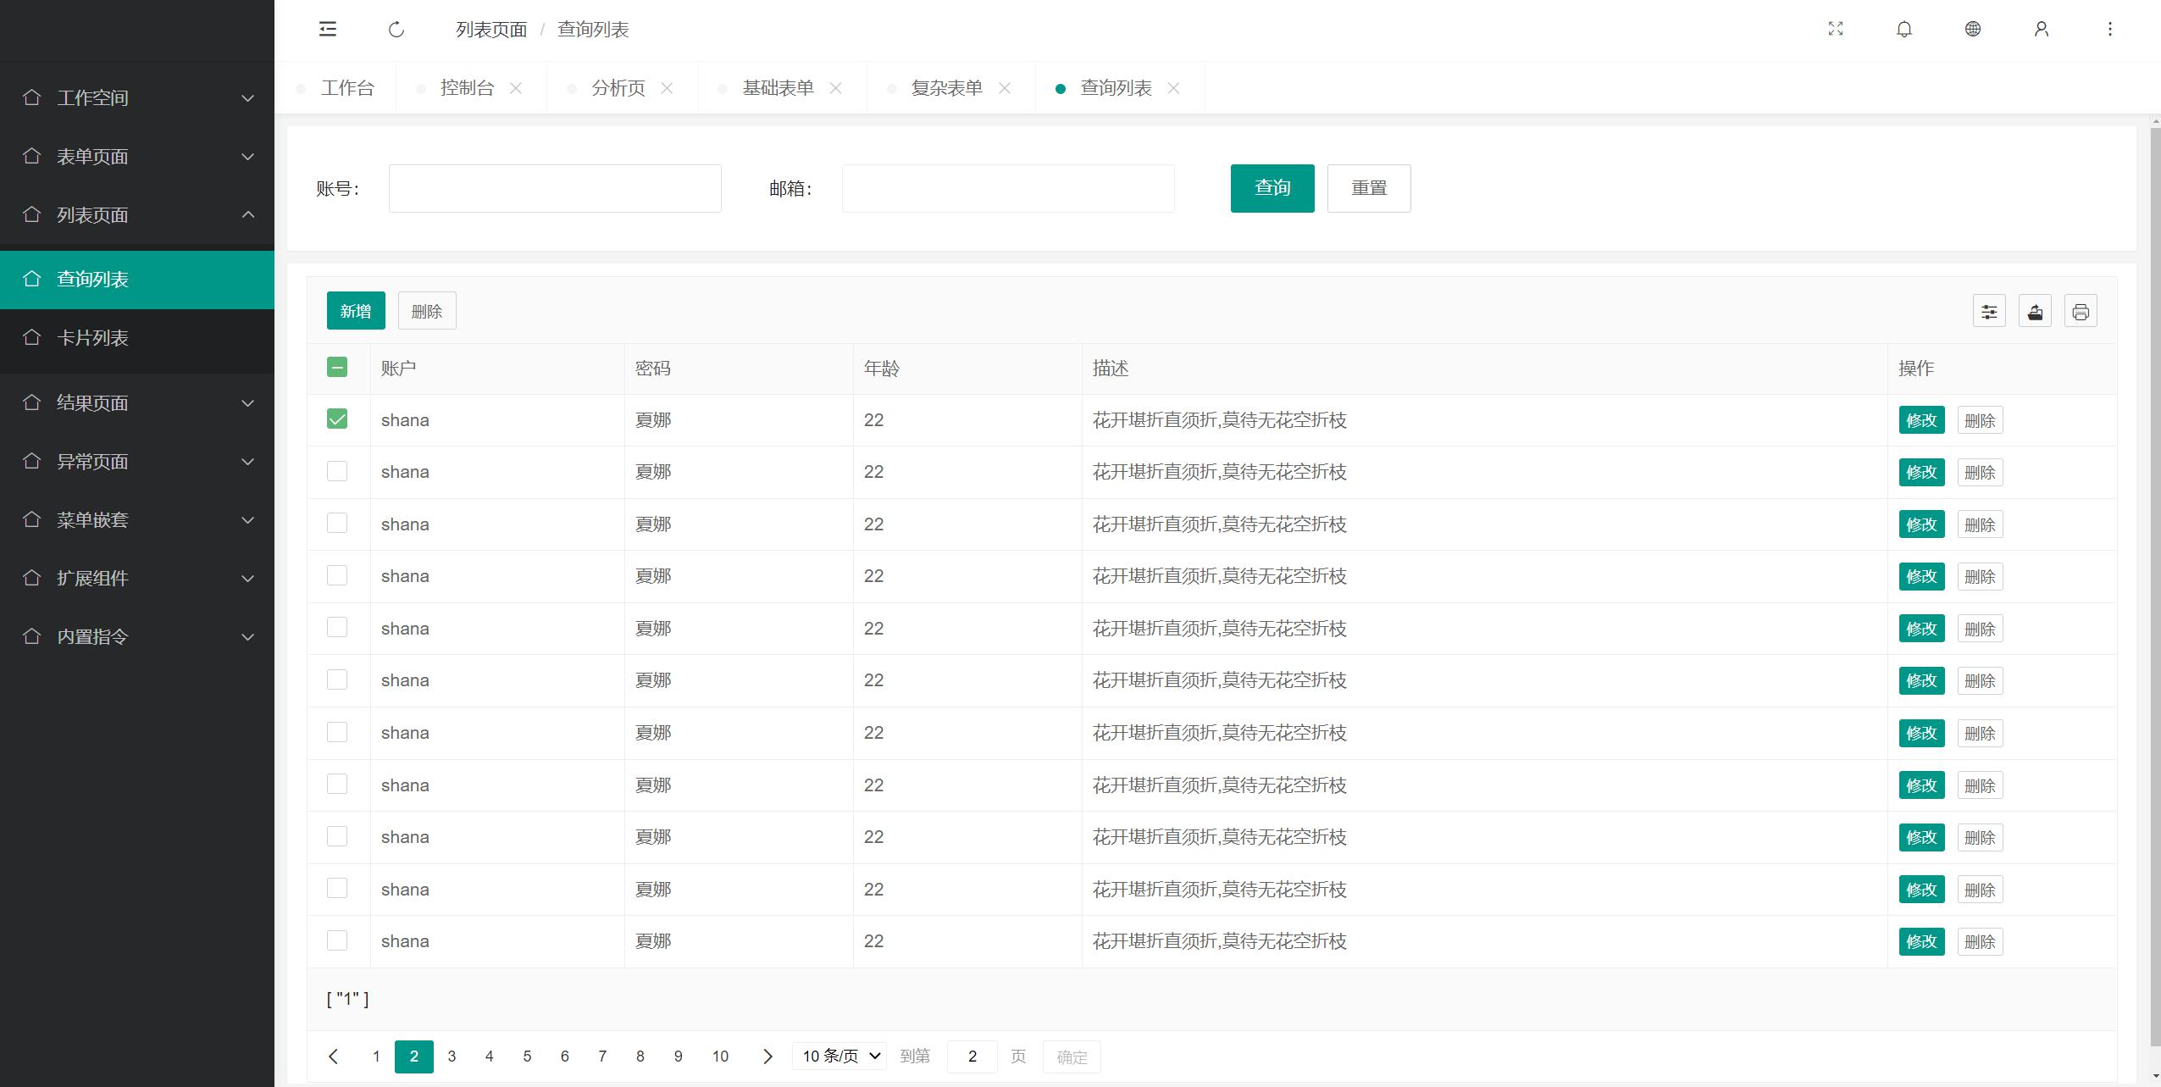This screenshot has width=2161, height=1087.
Task: Click the 新增 button
Action: coord(356,312)
